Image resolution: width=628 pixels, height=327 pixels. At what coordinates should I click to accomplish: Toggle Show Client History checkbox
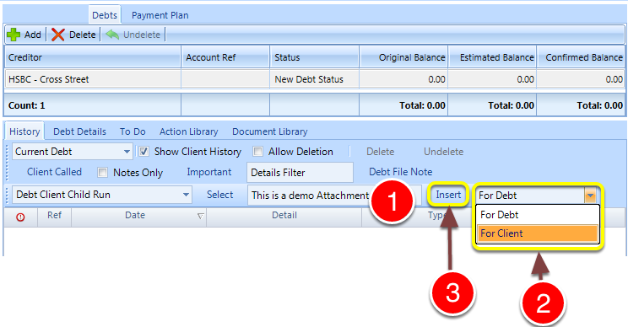tap(144, 152)
